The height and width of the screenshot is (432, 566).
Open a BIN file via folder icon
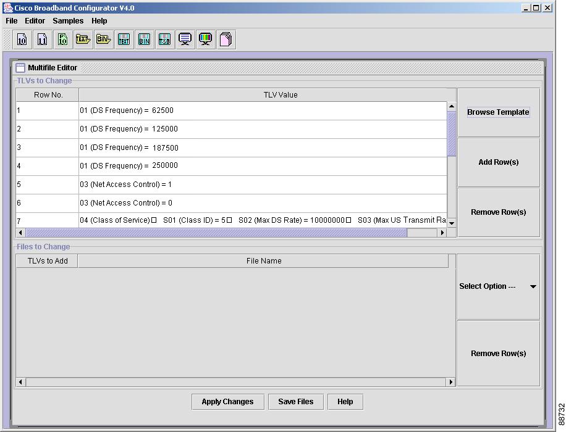(103, 39)
